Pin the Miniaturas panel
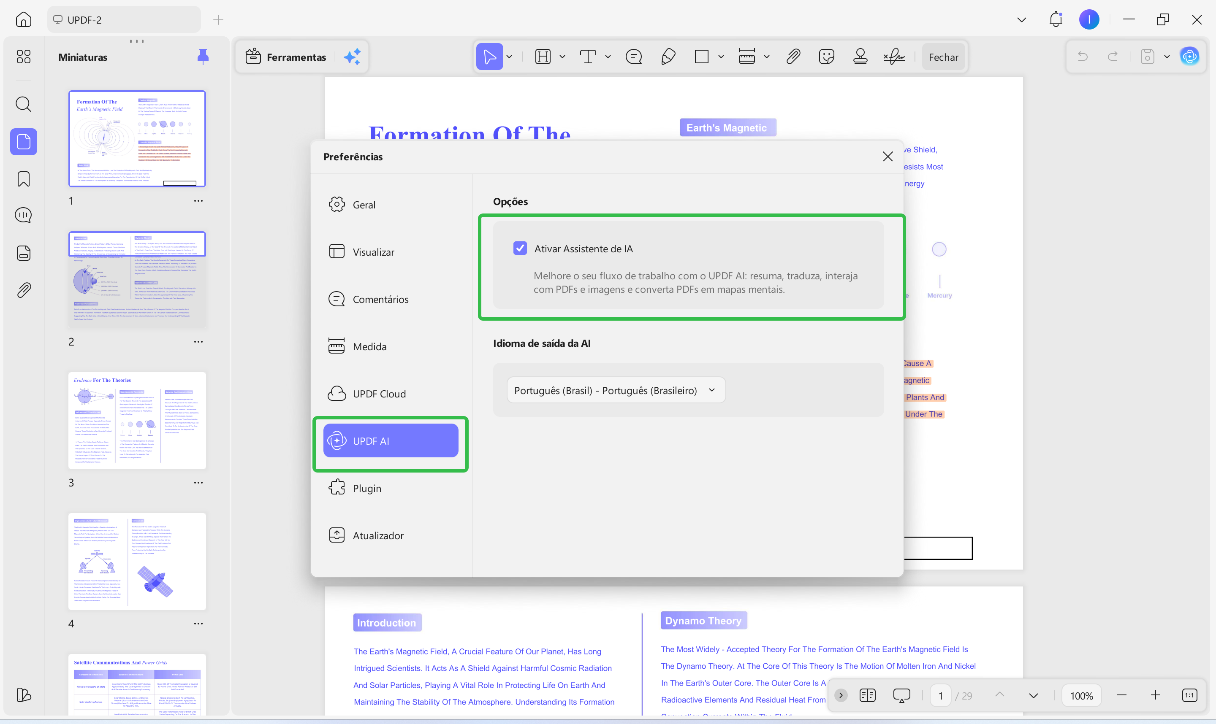Viewport: 1216px width, 724px height. pos(203,57)
